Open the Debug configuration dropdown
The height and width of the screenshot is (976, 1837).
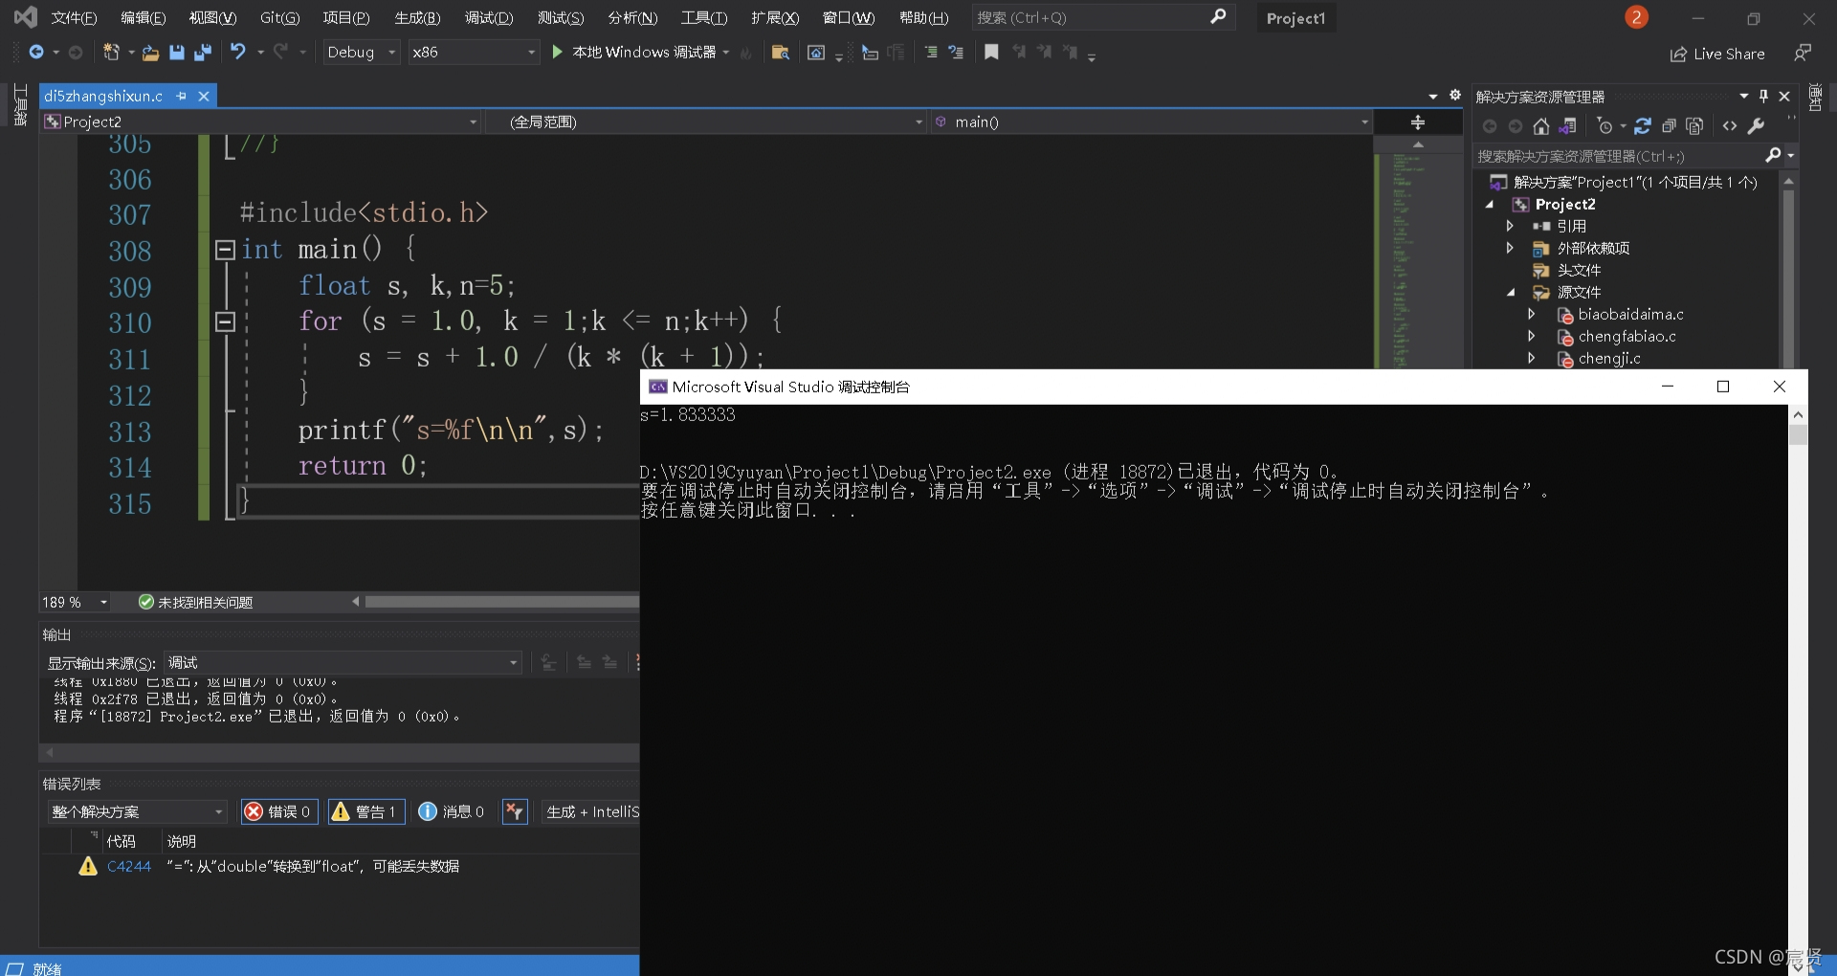tap(361, 53)
